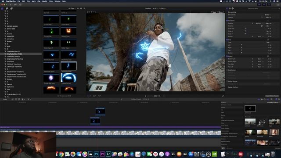Image resolution: width=281 pixels, height=158 pixels.
Task: Toggle timeline skimming icon
Action: coord(259,99)
